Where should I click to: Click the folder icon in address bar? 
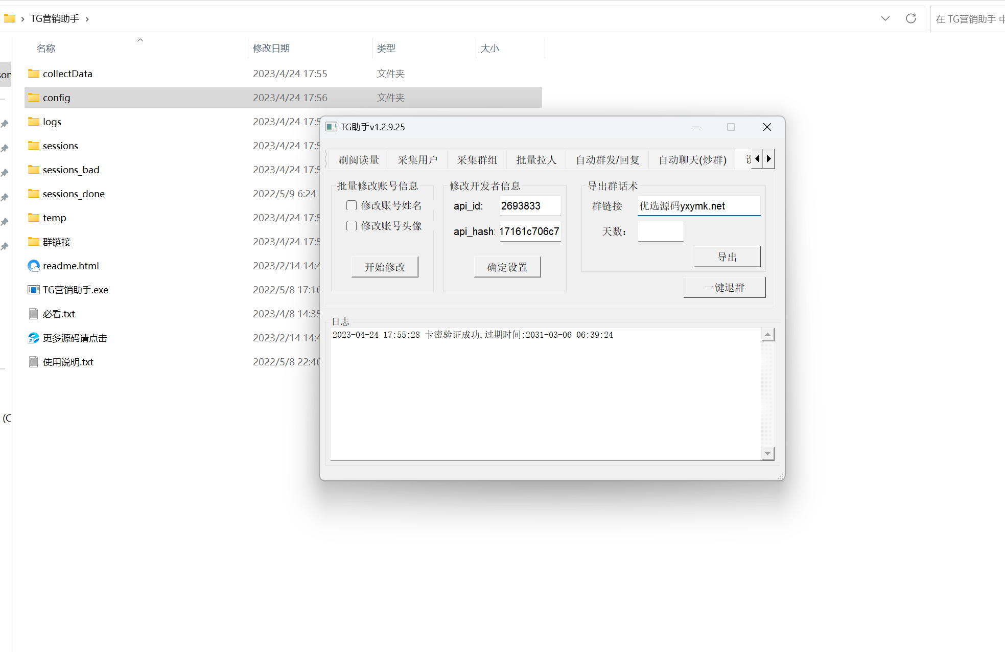(x=10, y=18)
